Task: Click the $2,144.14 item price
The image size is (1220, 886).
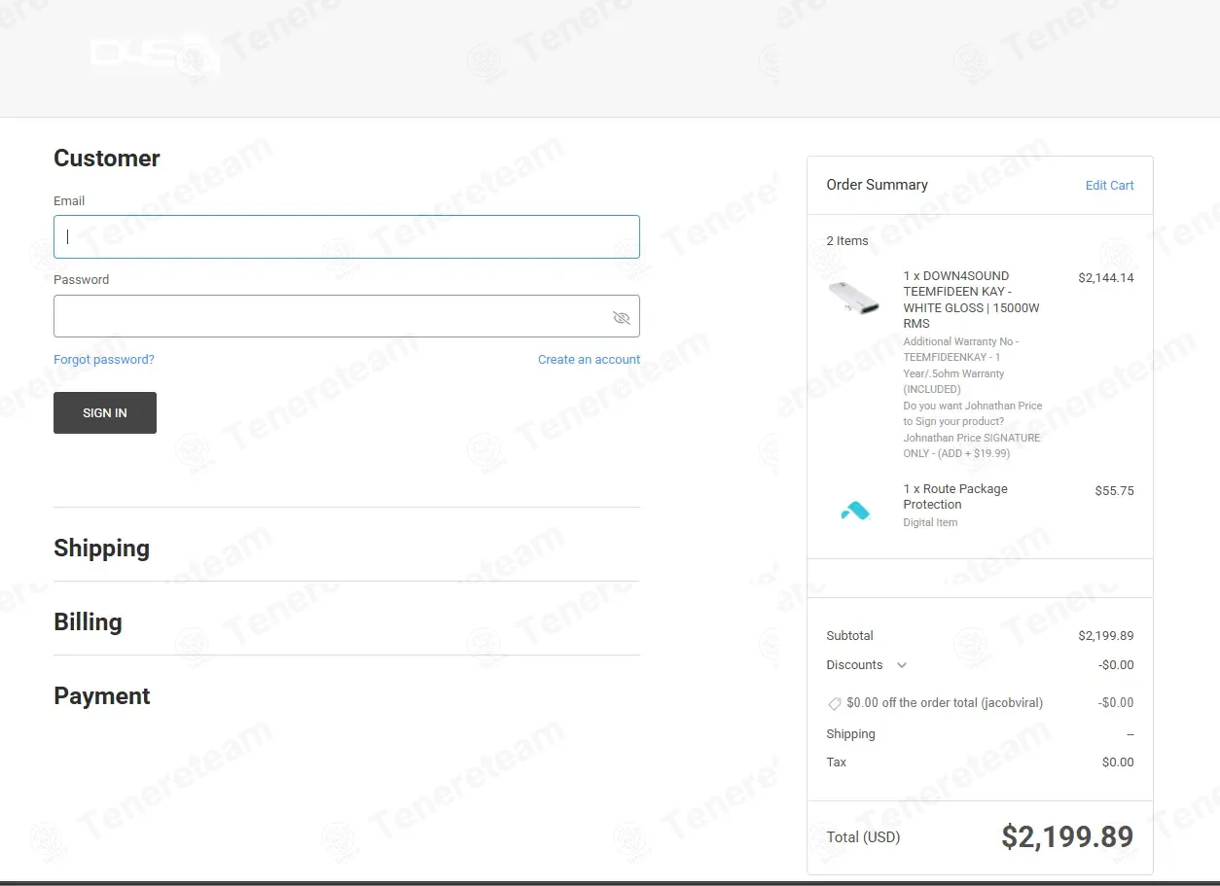Action: tap(1106, 278)
